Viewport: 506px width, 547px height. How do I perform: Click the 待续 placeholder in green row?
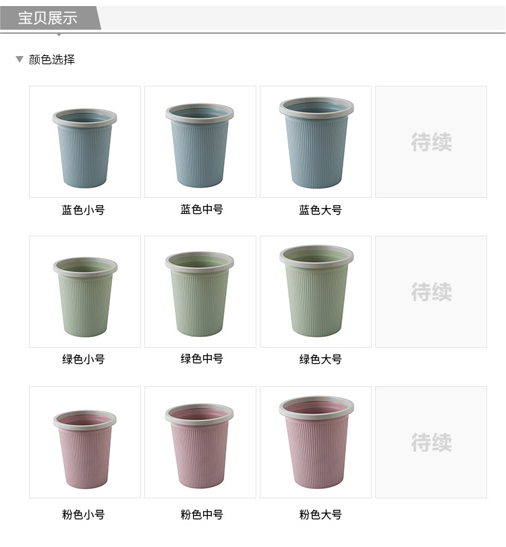point(431,292)
